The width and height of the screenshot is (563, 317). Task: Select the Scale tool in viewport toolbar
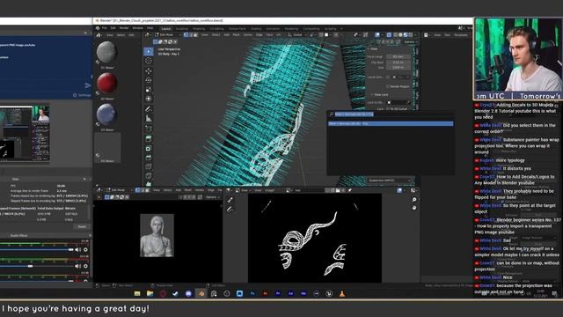pos(149,90)
